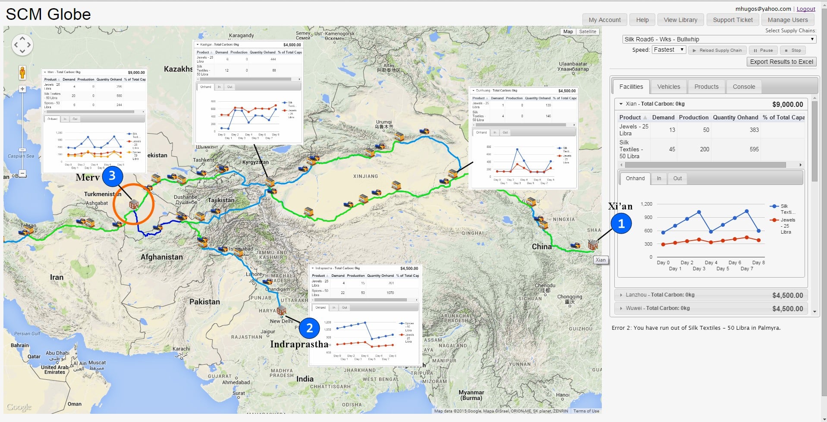The width and height of the screenshot is (827, 422).
Task: Click the Quantity Onhand column header
Action: pos(735,117)
